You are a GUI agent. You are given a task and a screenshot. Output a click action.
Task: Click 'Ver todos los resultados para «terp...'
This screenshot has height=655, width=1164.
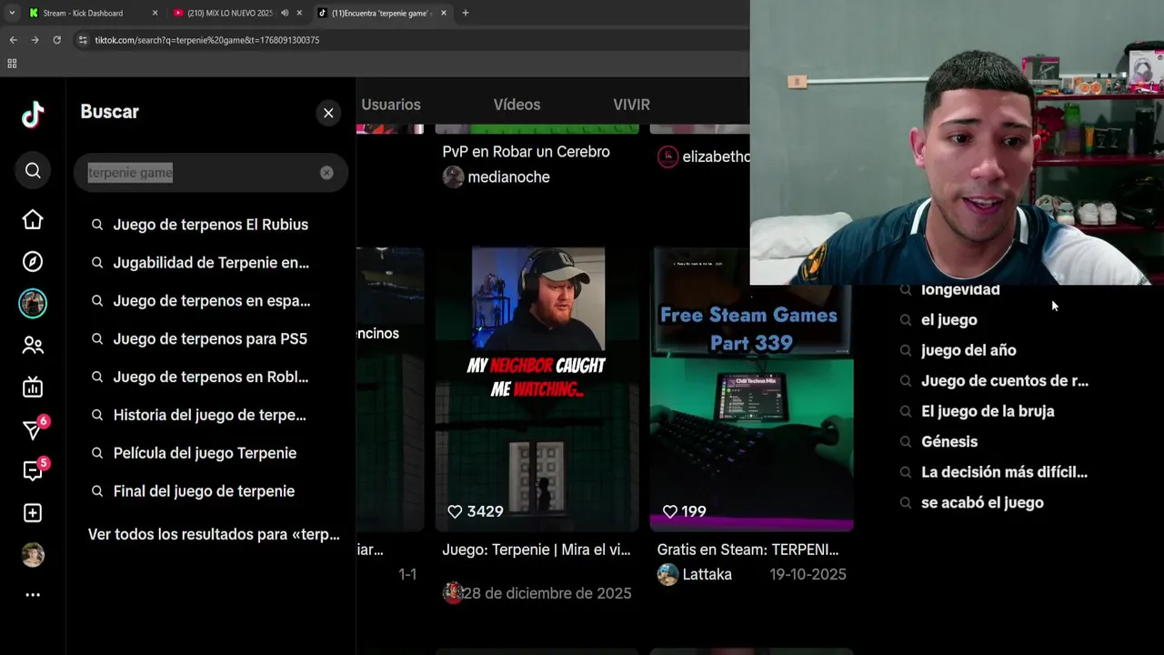214,535
